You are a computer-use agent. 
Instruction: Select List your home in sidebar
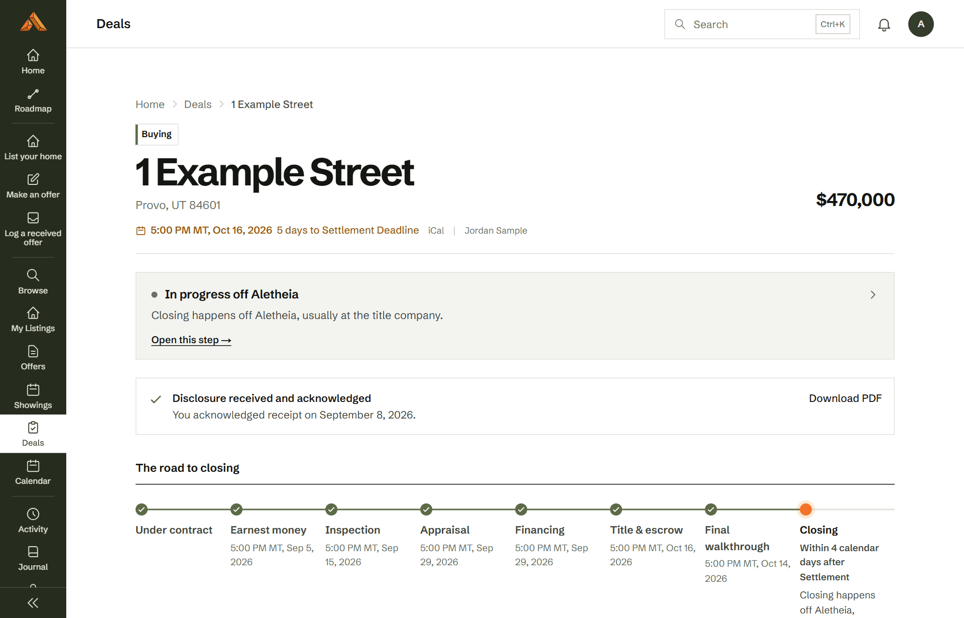33,148
